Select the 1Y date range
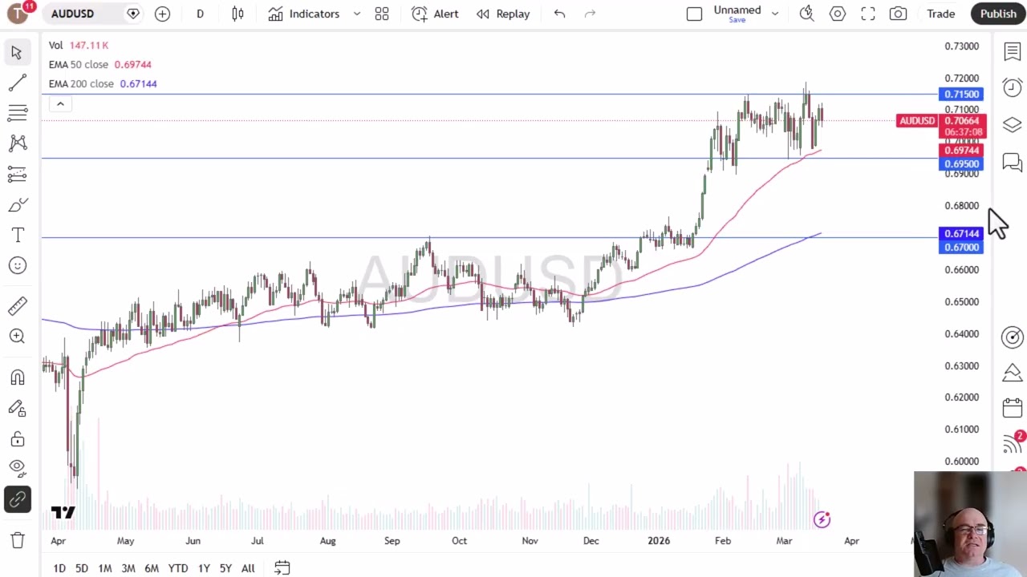The image size is (1027, 577). click(204, 568)
